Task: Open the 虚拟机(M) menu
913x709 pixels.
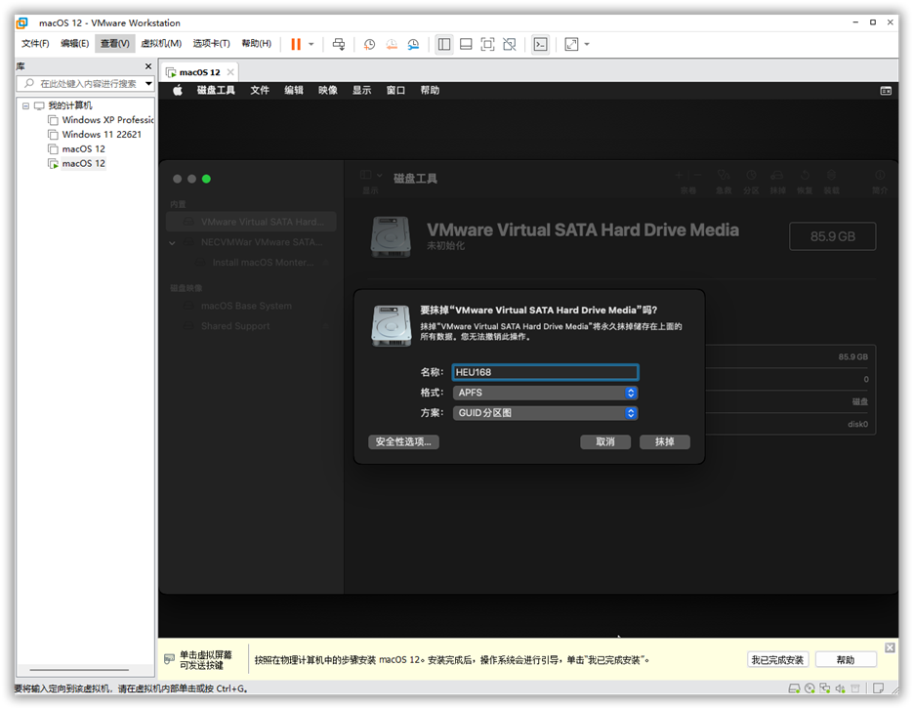Action: [x=161, y=44]
